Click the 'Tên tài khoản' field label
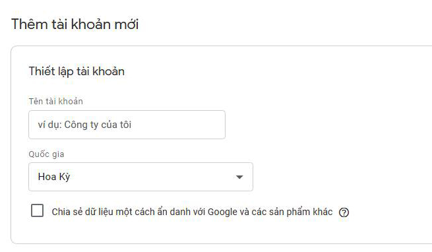432x252 pixels. 56,101
